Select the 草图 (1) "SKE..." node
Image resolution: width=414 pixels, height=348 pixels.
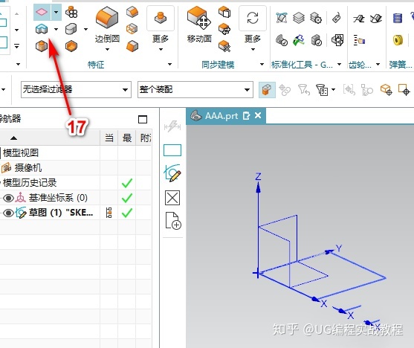61,213
